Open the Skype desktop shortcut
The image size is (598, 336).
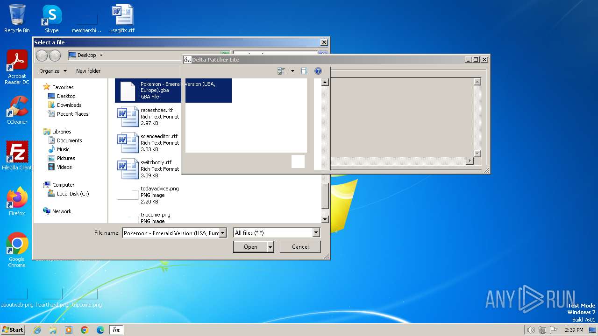[52, 19]
